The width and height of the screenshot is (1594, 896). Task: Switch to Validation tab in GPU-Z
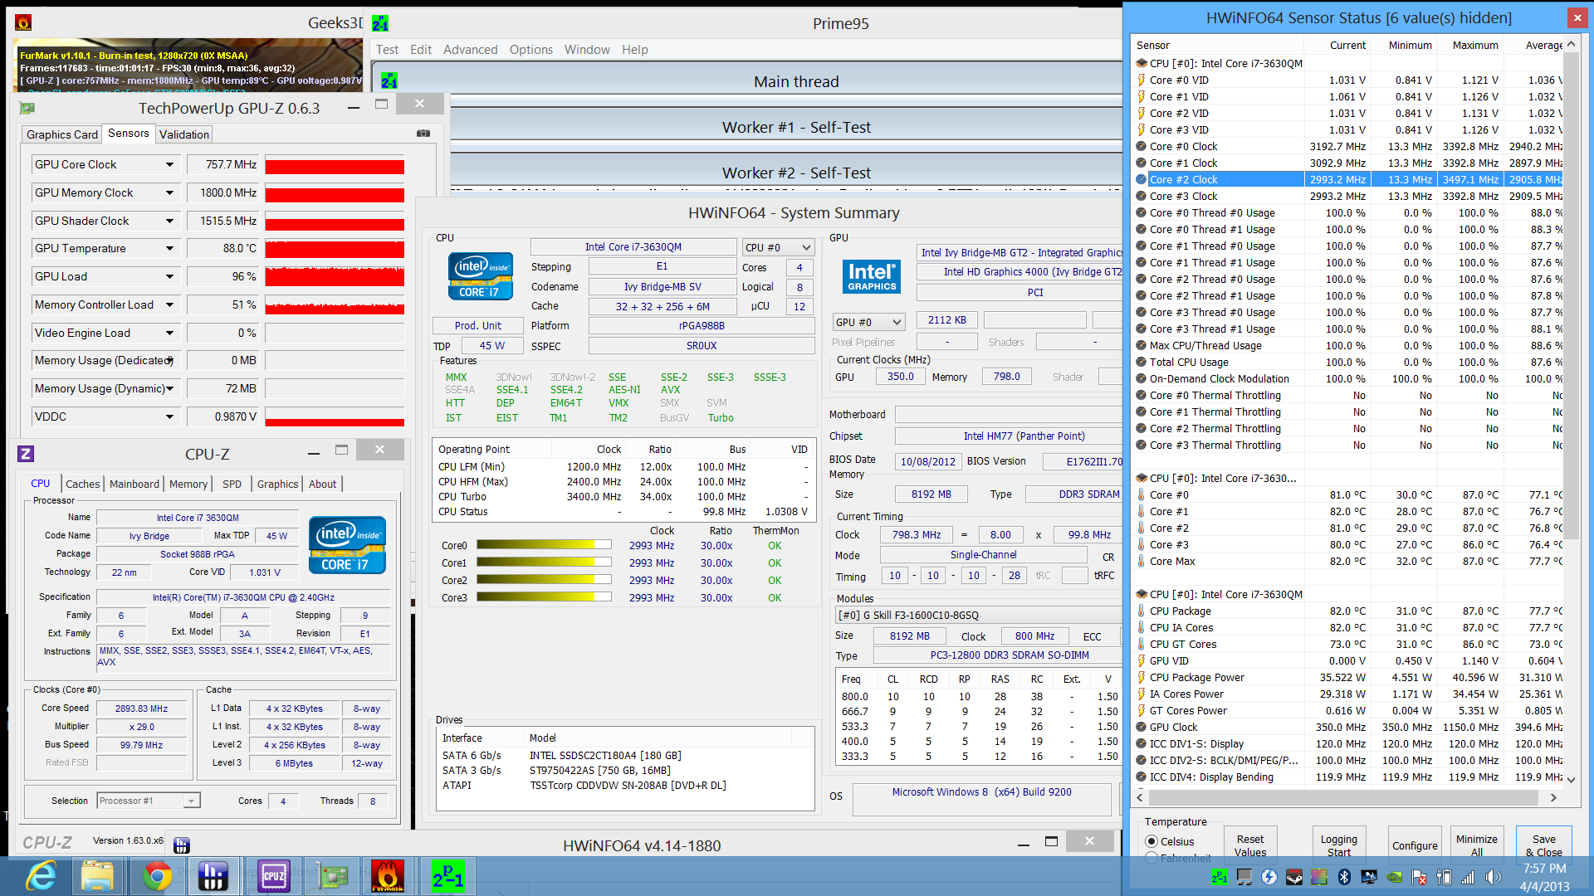point(184,134)
